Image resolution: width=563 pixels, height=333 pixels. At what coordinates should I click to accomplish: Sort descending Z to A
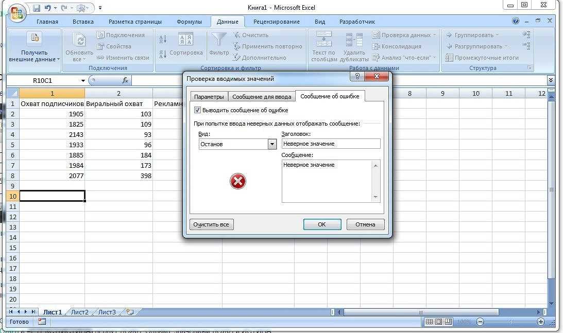click(162, 54)
